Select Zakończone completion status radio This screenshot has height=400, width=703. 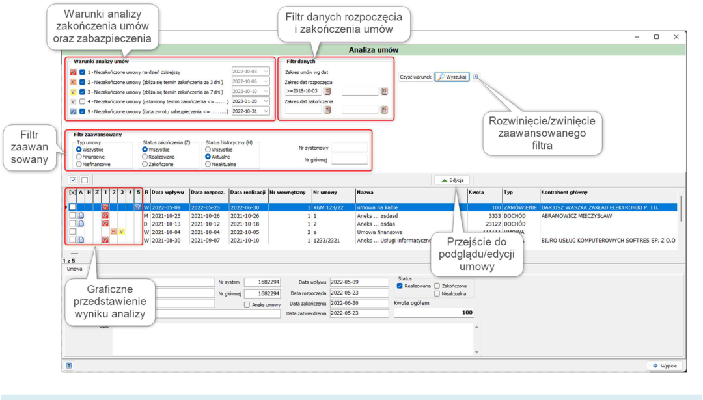145,165
